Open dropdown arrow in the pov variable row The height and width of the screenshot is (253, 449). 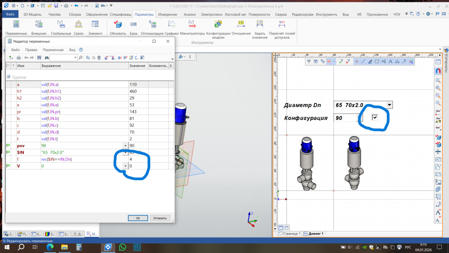pos(125,146)
